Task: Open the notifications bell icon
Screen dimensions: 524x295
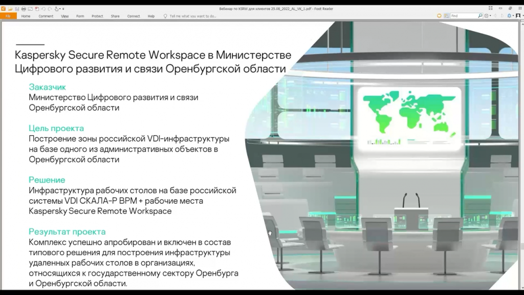Action: [x=509, y=16]
